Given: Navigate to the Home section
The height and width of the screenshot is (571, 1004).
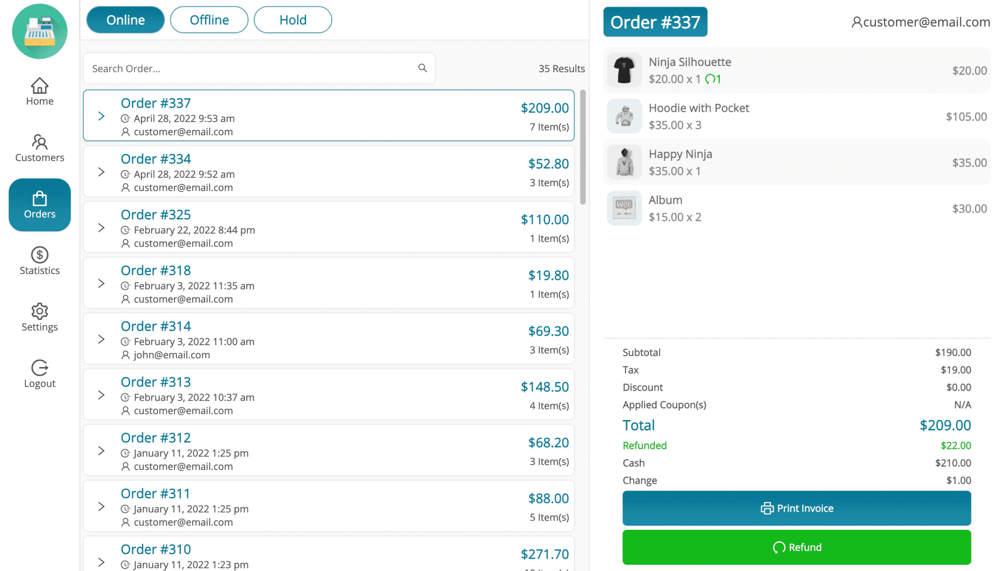Looking at the screenshot, I should pyautogui.click(x=39, y=91).
